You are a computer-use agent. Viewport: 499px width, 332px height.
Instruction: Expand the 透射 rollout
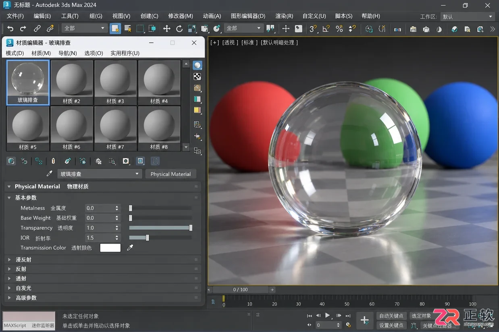pos(9,278)
